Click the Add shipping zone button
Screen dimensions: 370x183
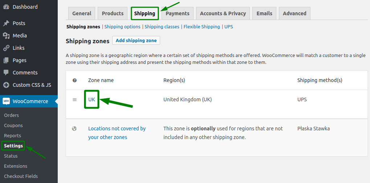136,40
